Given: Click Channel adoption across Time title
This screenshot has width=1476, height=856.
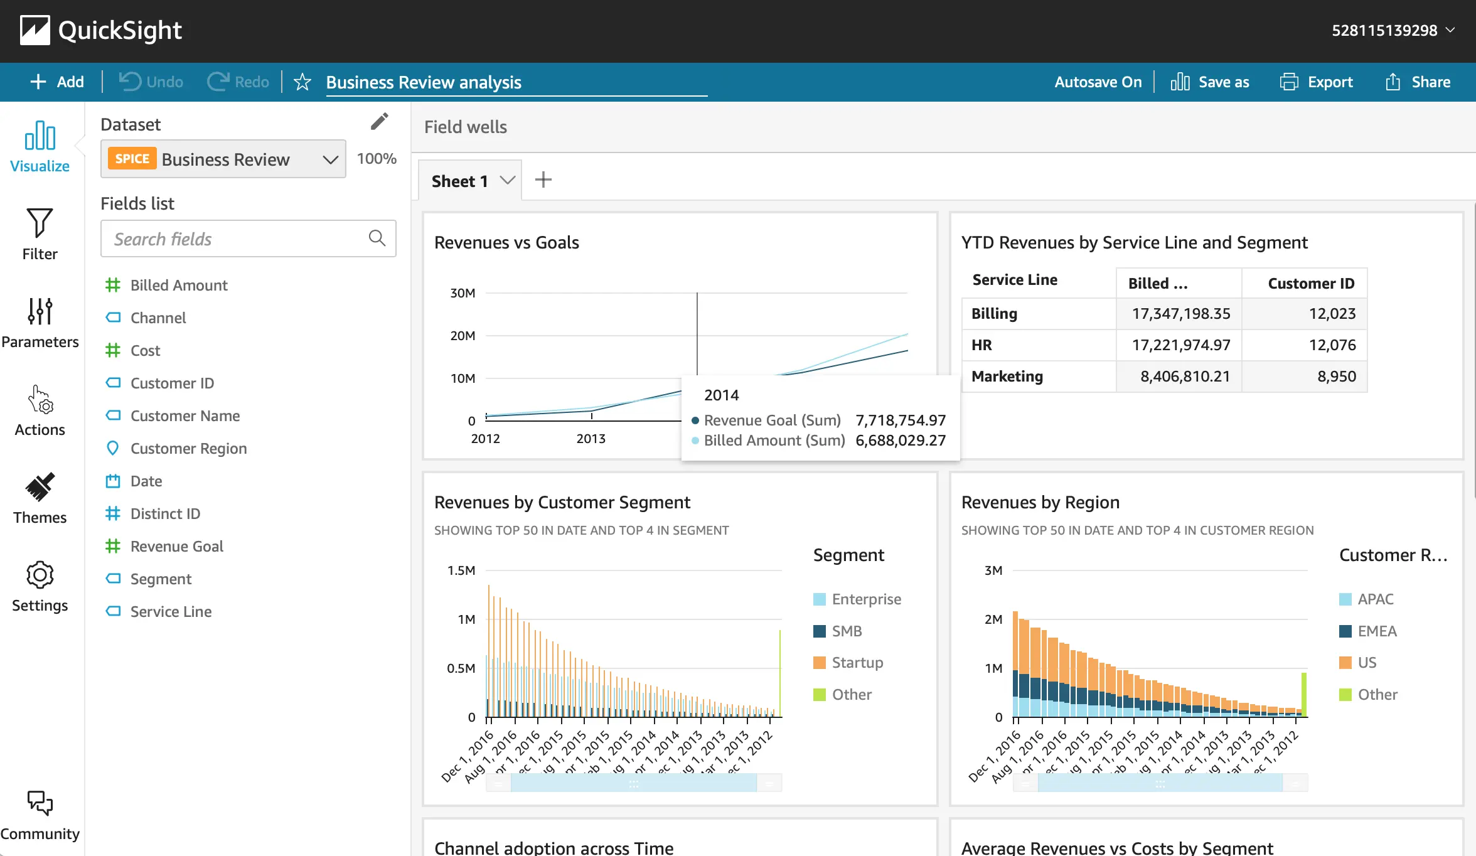Looking at the screenshot, I should click(x=553, y=847).
